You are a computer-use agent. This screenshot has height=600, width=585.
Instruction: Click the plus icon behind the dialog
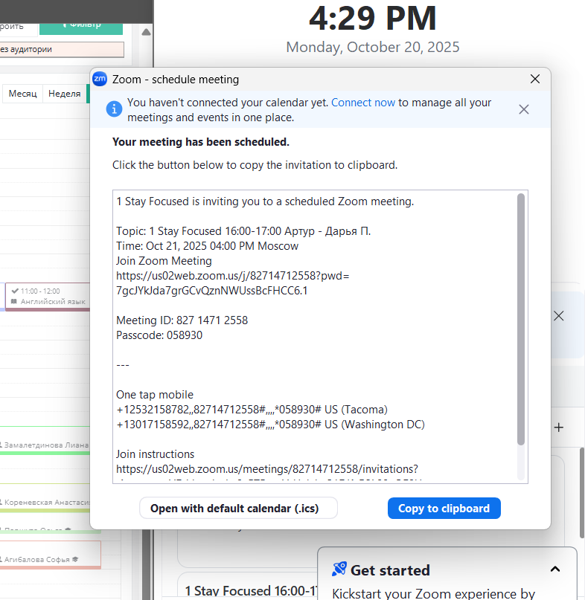point(558,428)
